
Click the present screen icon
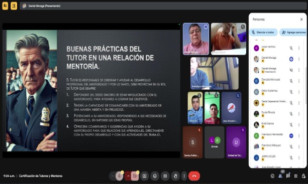pos(144,176)
